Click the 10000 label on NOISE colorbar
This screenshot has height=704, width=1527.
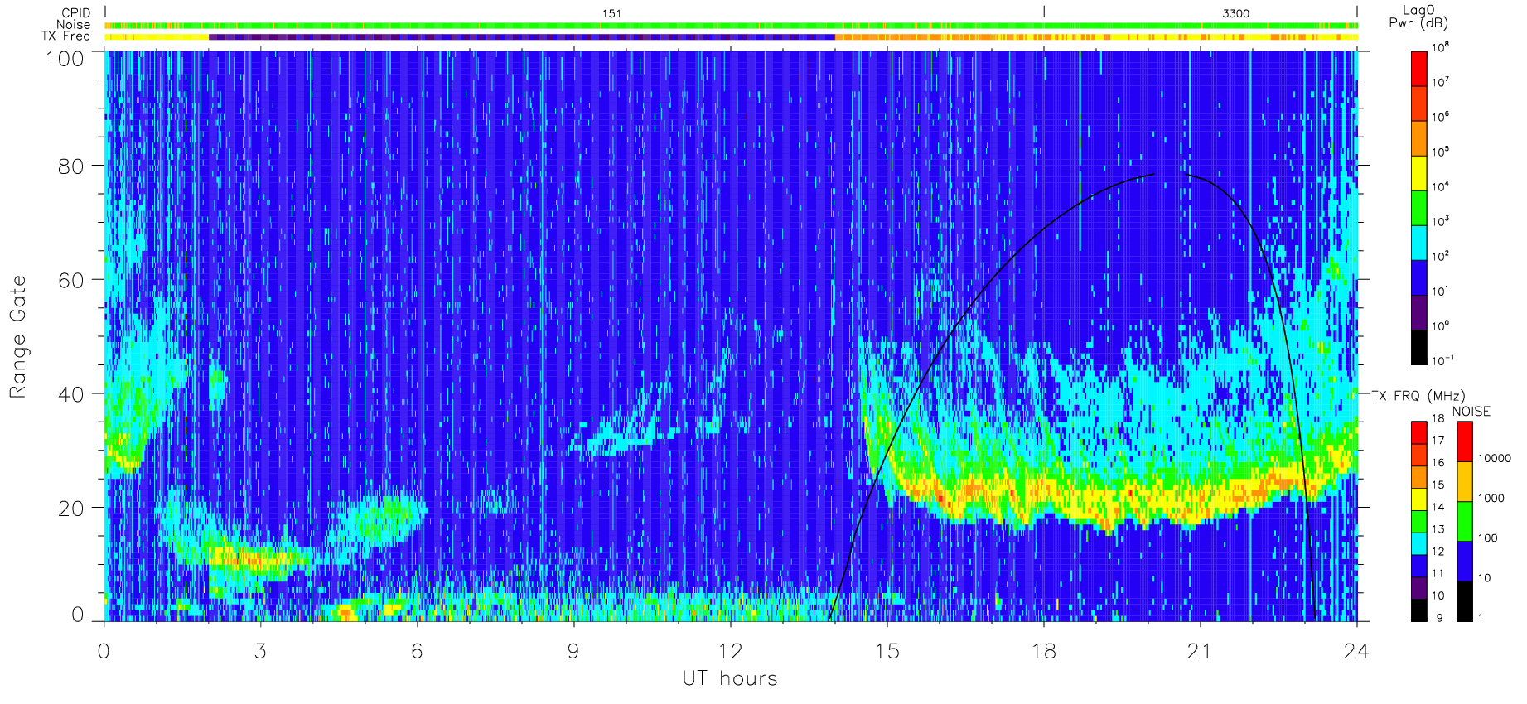tap(1495, 458)
